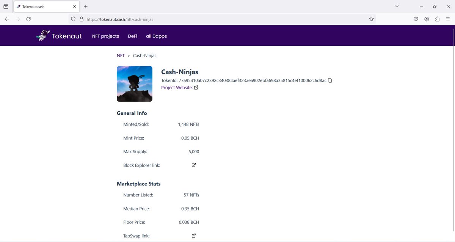This screenshot has height=242, width=455.
Task: Select the Tokenaut.cash browser tab
Action: point(47,6)
